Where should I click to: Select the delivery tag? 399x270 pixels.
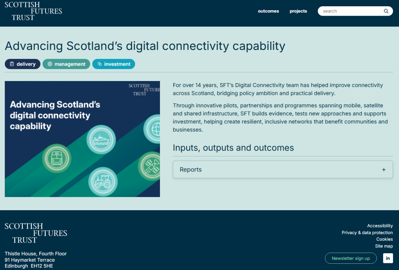pos(22,64)
